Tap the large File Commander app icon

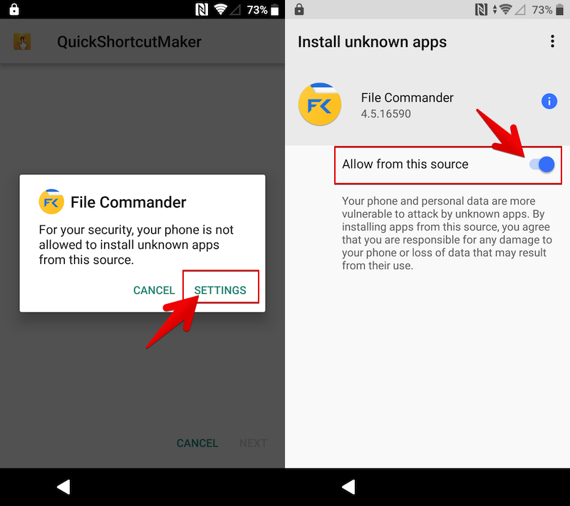pyautogui.click(x=319, y=105)
